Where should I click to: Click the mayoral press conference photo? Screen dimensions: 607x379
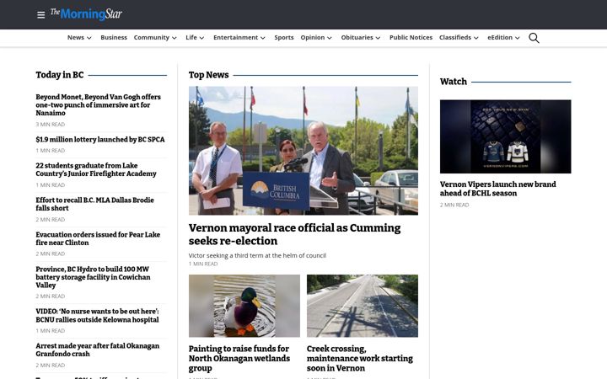(303, 151)
